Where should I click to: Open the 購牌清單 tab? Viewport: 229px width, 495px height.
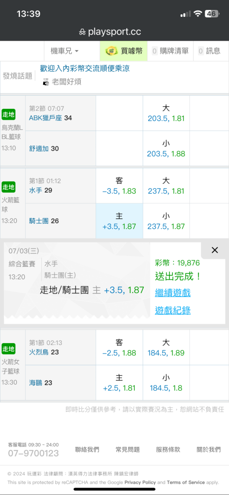click(x=170, y=51)
